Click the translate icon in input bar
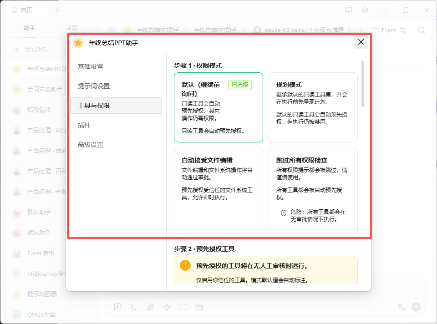 pos(401,307)
